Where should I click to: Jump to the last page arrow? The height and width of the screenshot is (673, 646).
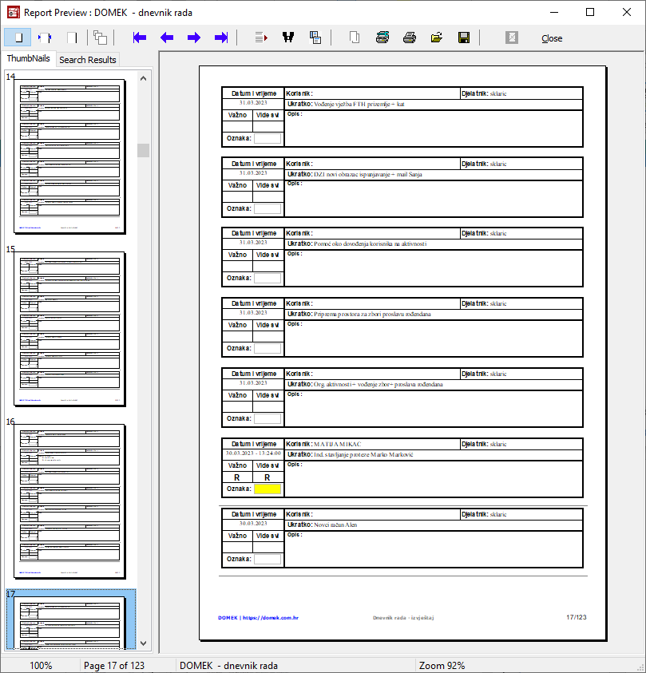coord(222,38)
